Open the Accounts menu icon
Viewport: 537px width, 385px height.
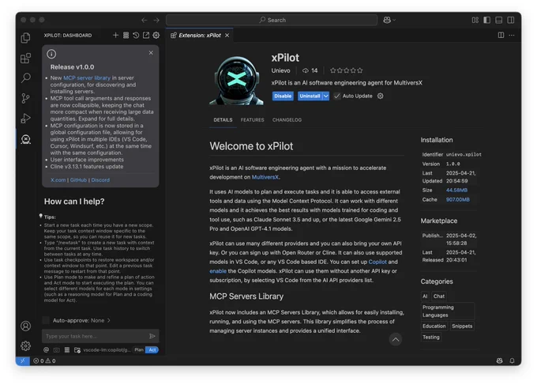point(26,326)
